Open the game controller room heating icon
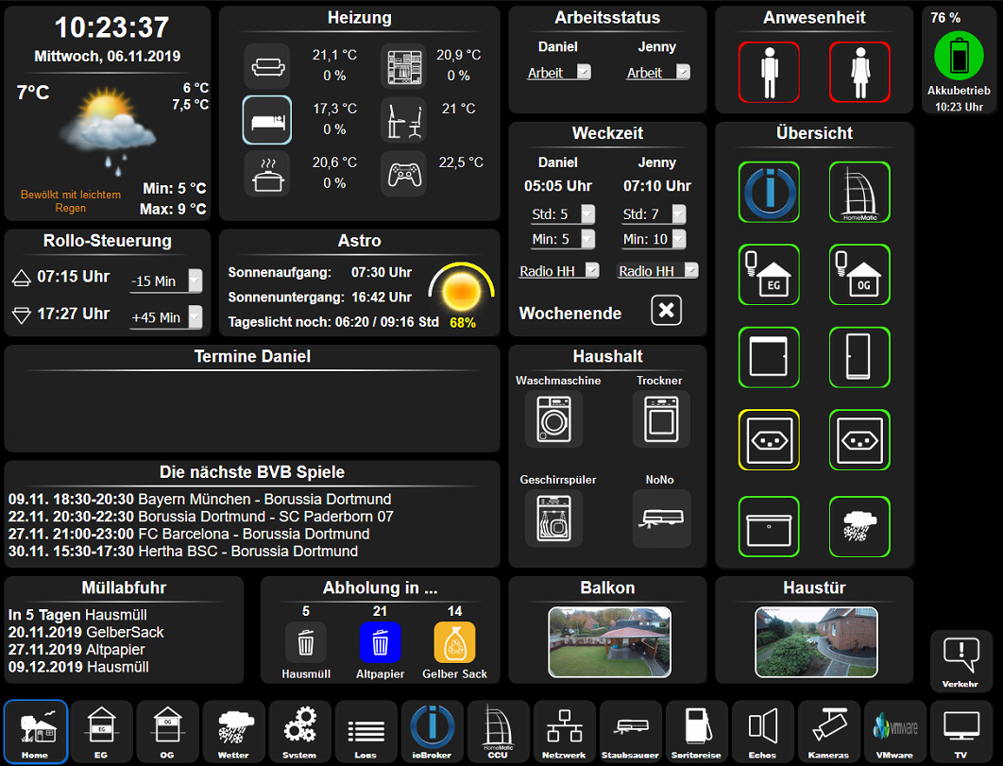This screenshot has width=1003, height=766. click(403, 174)
